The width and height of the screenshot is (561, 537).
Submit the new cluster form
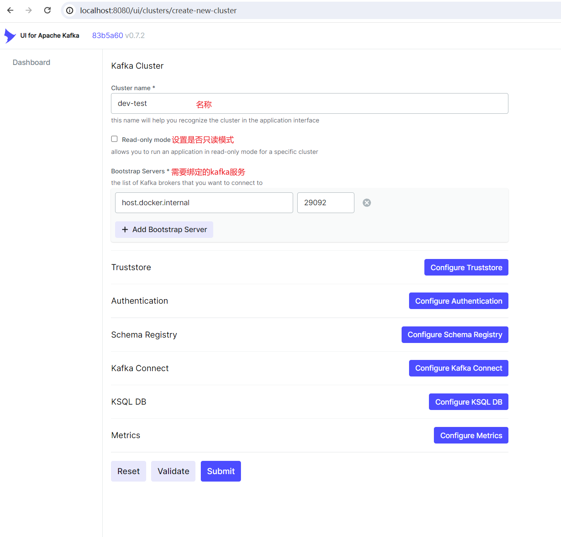tap(221, 471)
